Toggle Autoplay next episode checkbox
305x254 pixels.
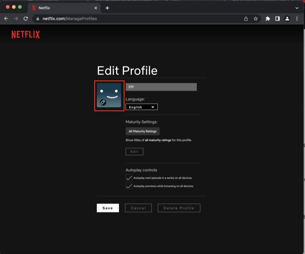129,178
